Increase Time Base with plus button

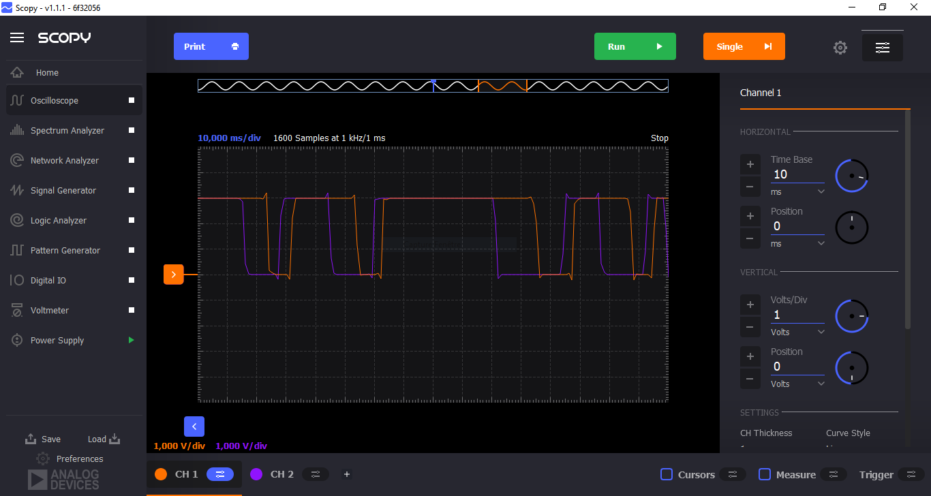click(750, 164)
